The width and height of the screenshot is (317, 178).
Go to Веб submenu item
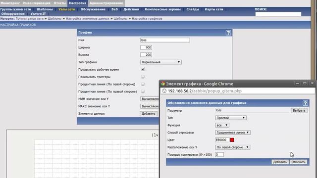[x=114, y=9]
